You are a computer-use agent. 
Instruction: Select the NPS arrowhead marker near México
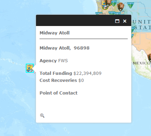(149, 58)
